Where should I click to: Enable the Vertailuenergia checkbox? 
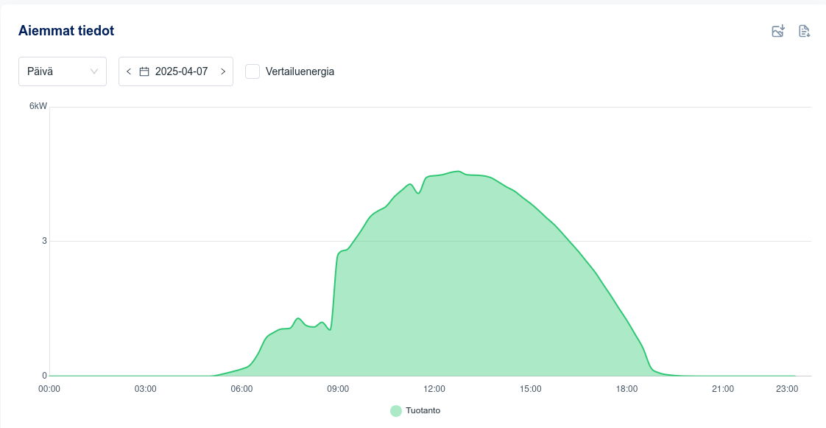[x=253, y=71]
